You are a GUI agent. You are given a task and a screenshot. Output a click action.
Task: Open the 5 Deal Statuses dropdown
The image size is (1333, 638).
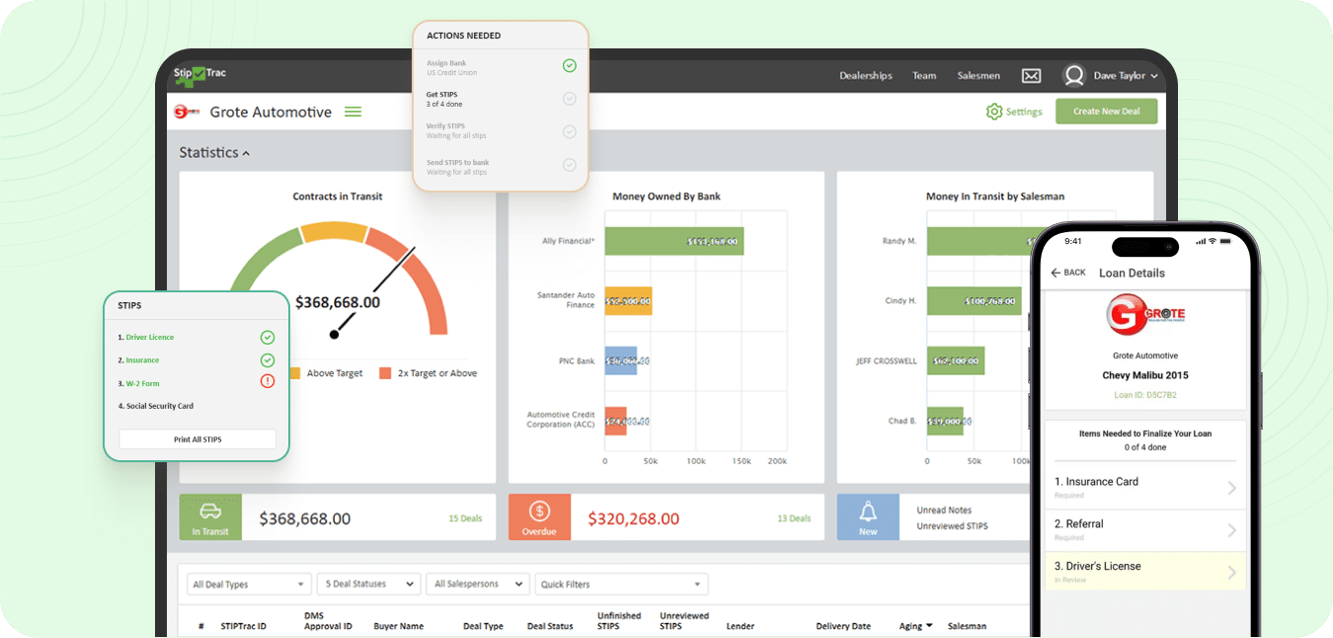click(x=369, y=585)
